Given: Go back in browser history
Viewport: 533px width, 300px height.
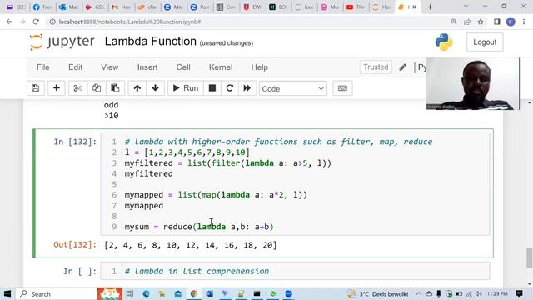Looking at the screenshot, I should pyautogui.click(x=9, y=22).
